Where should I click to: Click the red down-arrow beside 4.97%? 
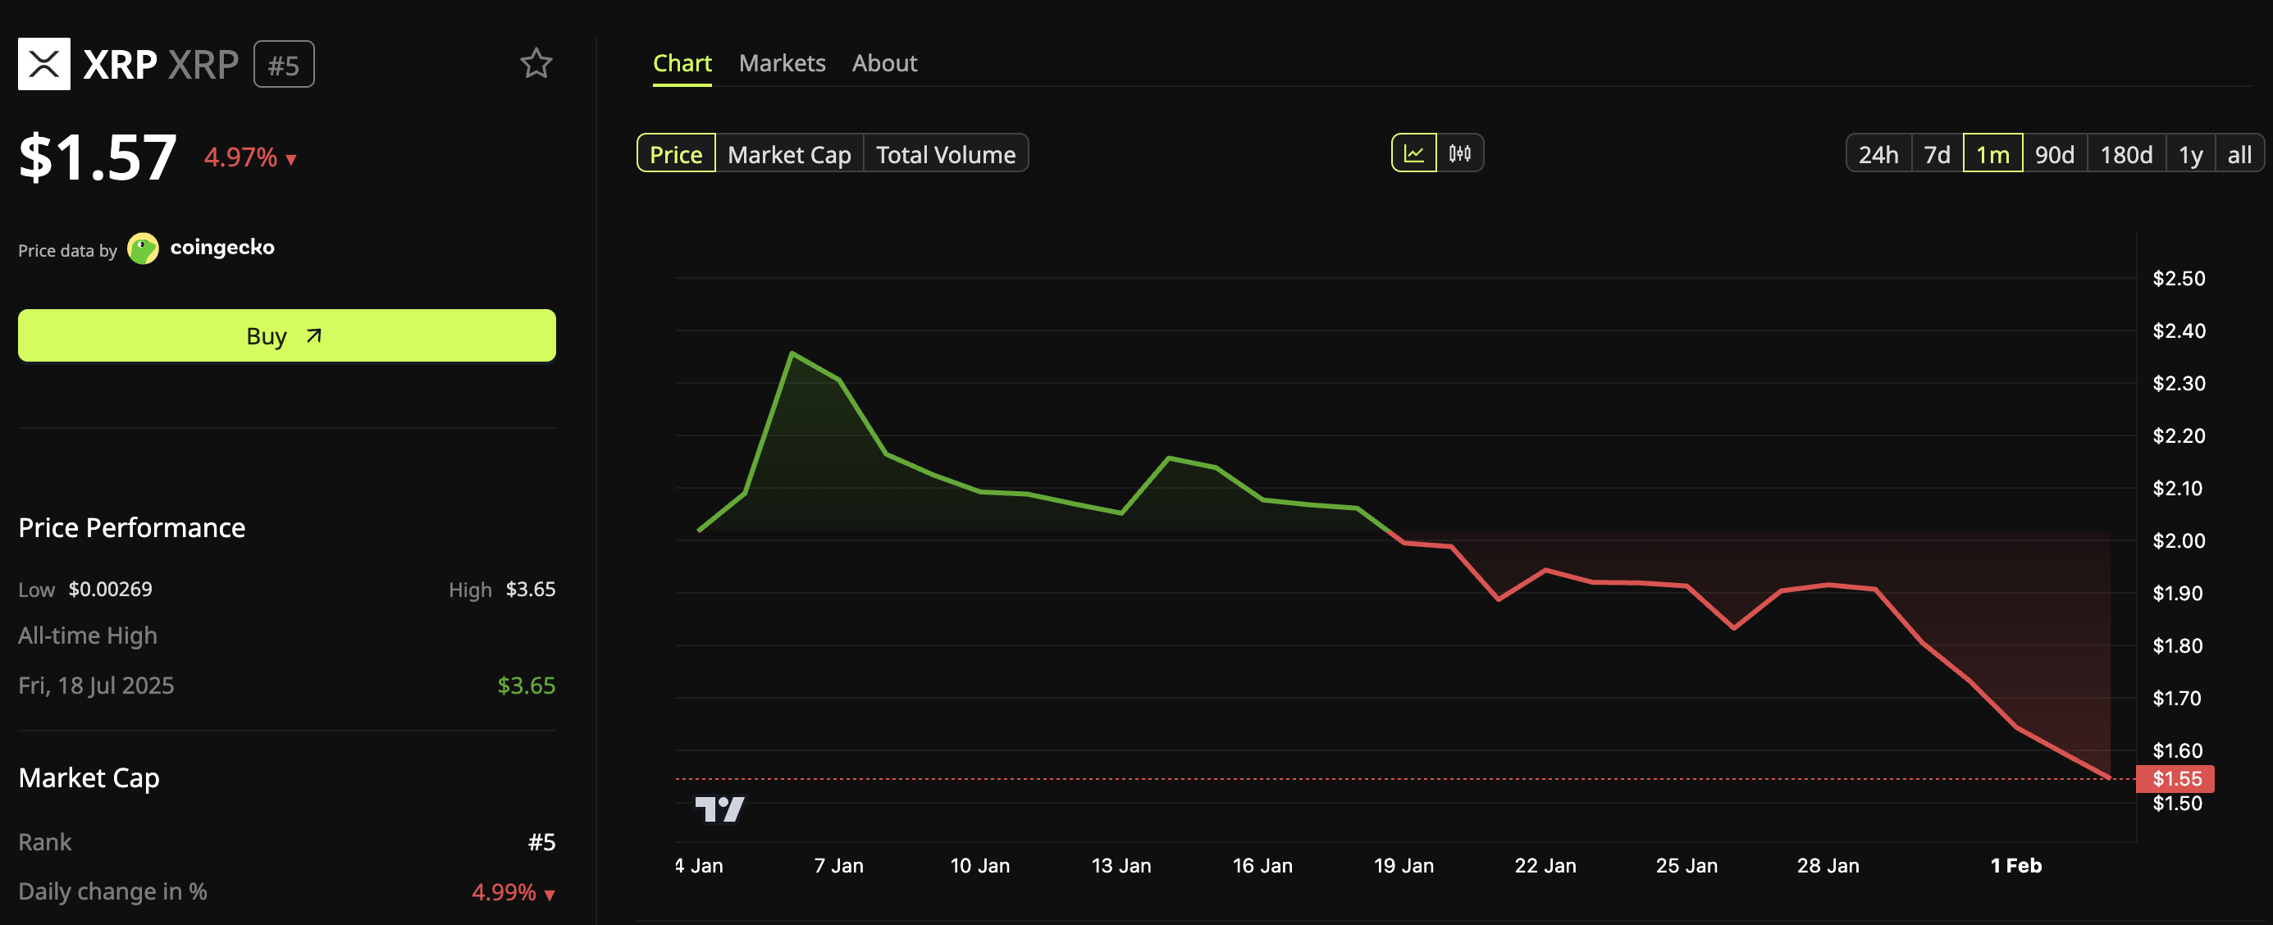pos(291,160)
